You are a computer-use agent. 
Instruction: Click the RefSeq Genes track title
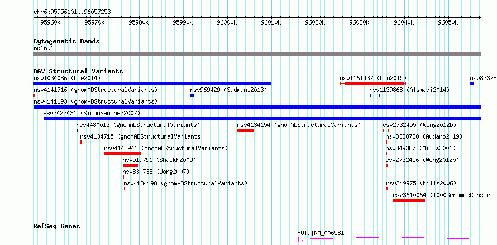(57, 227)
